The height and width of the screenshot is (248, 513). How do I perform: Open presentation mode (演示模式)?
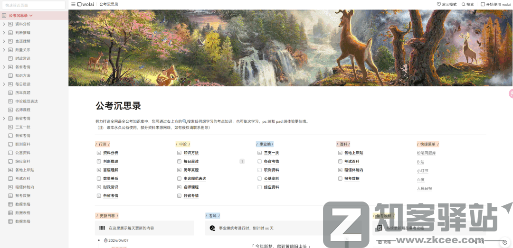(446, 4)
